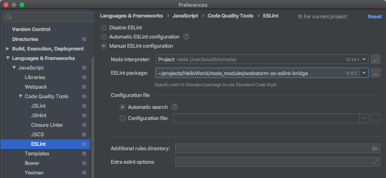Screen dimensions: 386x178
Task: Click JavaScript breadcrumb in header
Action: [x=185, y=16]
